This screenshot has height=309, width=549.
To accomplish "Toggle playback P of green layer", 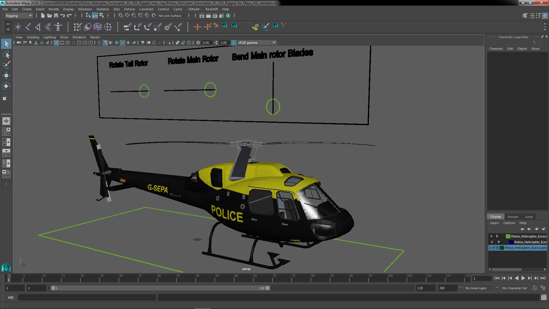I will pyautogui.click(x=497, y=236).
